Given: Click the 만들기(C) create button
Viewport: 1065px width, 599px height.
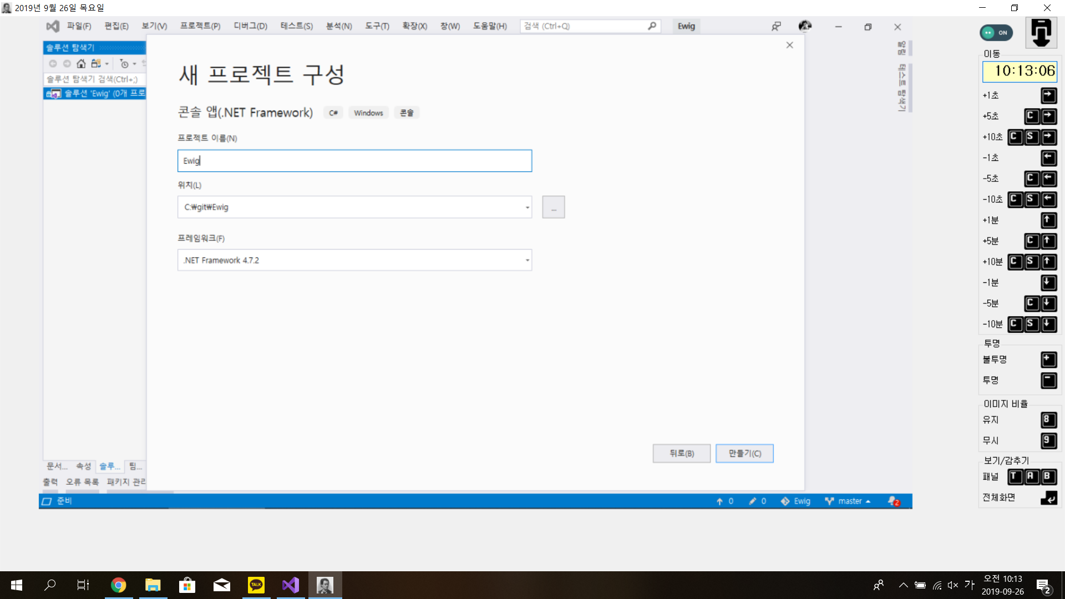Looking at the screenshot, I should [x=744, y=453].
